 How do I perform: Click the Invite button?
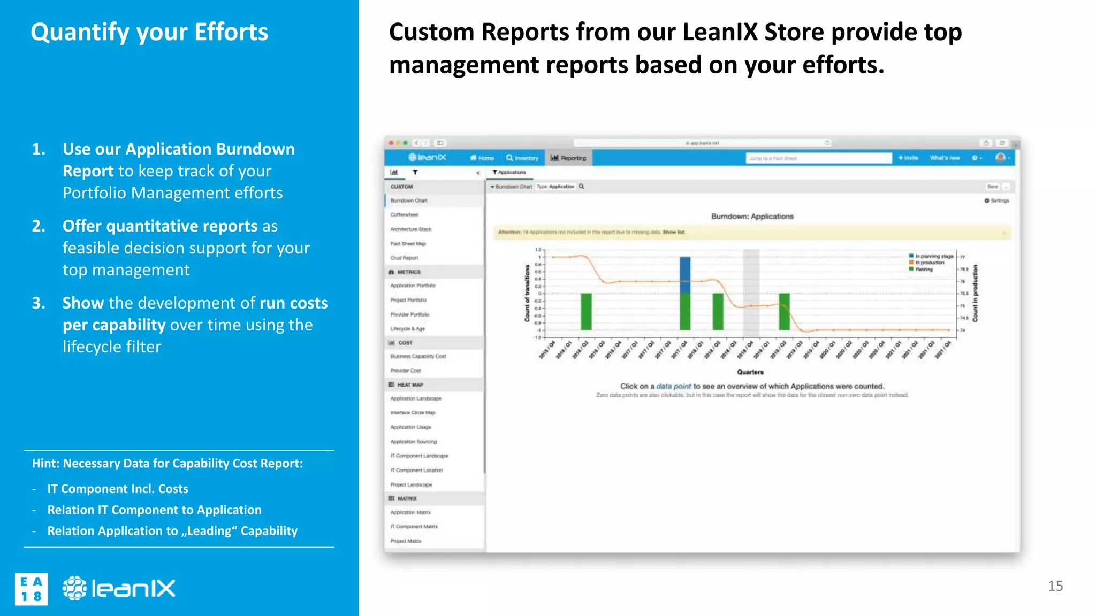[908, 158]
